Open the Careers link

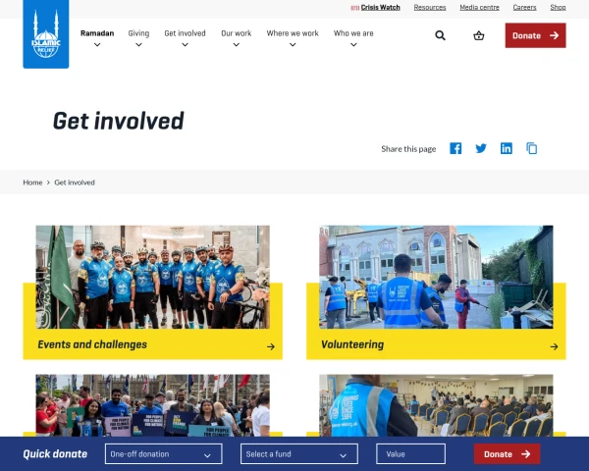point(524,8)
